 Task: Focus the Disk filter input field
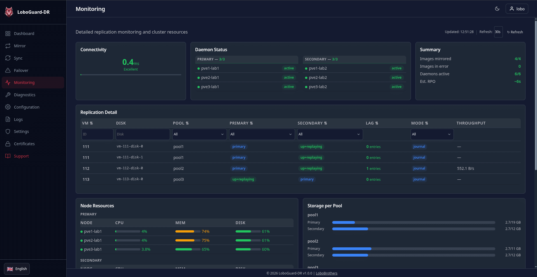[143, 134]
